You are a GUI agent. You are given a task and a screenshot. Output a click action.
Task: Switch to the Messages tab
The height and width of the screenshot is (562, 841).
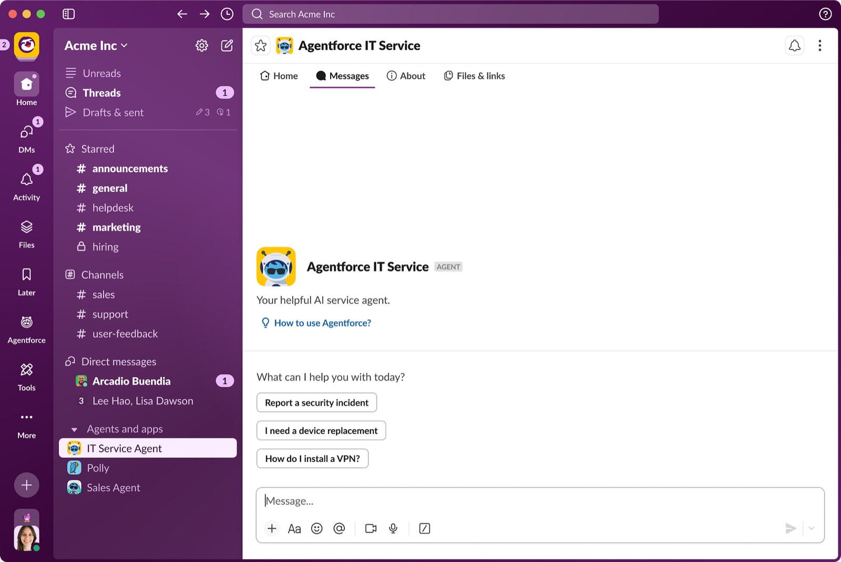click(x=342, y=76)
